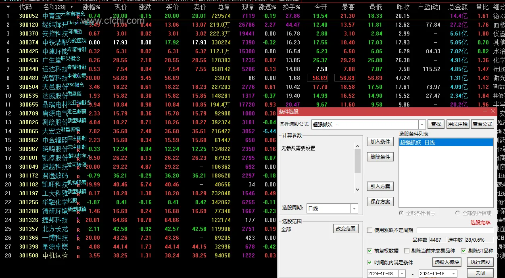
Task: Select stock row 300120 经纬辉开
Action: pyautogui.click(x=252, y=25)
